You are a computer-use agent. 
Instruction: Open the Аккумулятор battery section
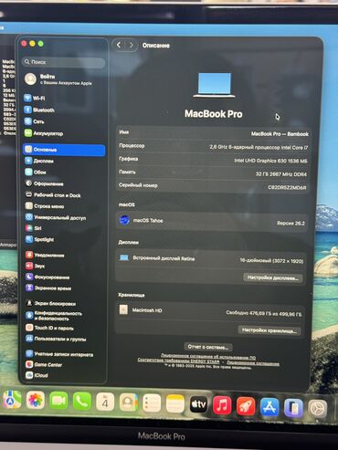point(44,133)
